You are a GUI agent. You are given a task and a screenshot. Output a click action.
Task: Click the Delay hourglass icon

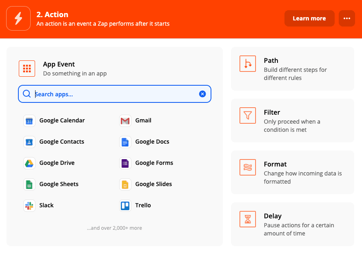(248, 219)
